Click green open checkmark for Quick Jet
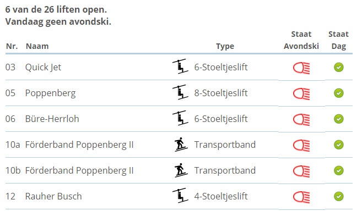This screenshot has height=211, width=362. tap(338, 67)
